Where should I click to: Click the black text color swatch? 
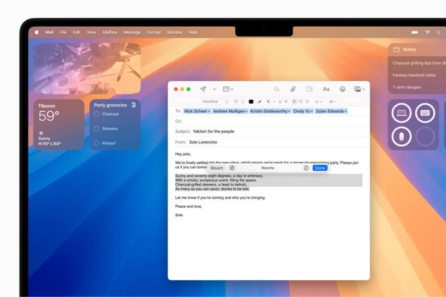point(251,101)
